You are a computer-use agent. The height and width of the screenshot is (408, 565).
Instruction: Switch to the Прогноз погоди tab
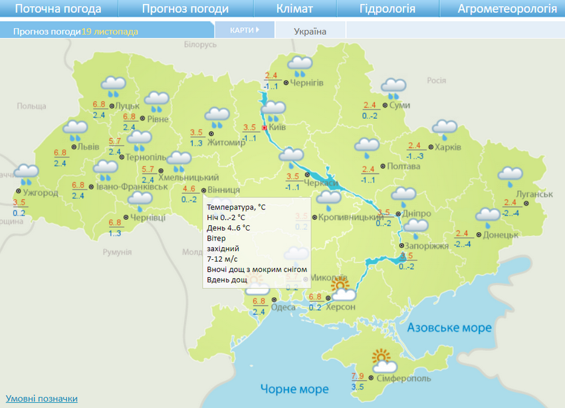tap(185, 9)
